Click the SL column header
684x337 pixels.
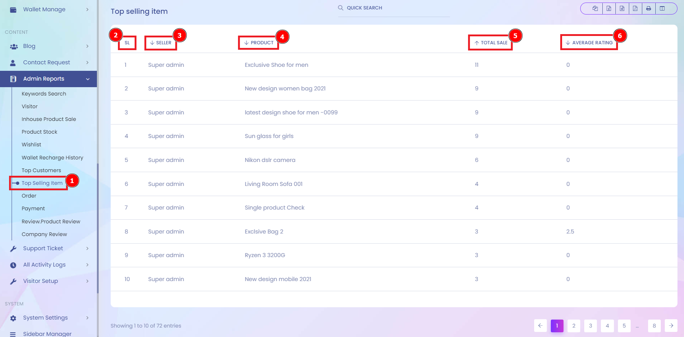127,43
